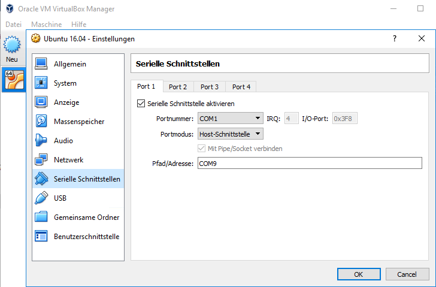Click the Gemeinsame Ordner folder icon
This screenshot has height=287, width=436.
coord(41,217)
